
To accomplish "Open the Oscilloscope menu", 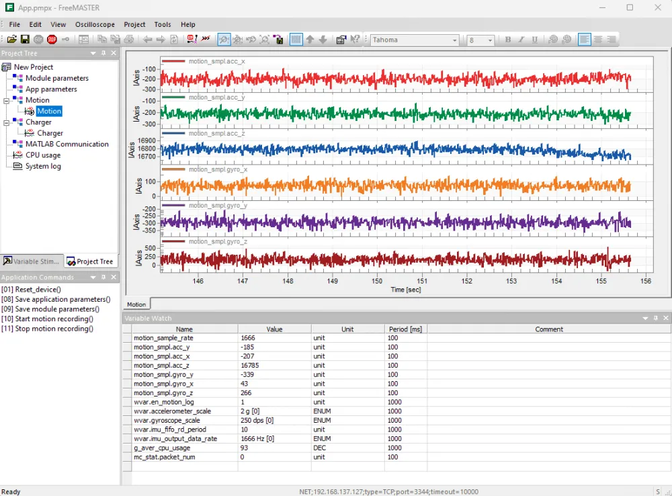I will (95, 24).
